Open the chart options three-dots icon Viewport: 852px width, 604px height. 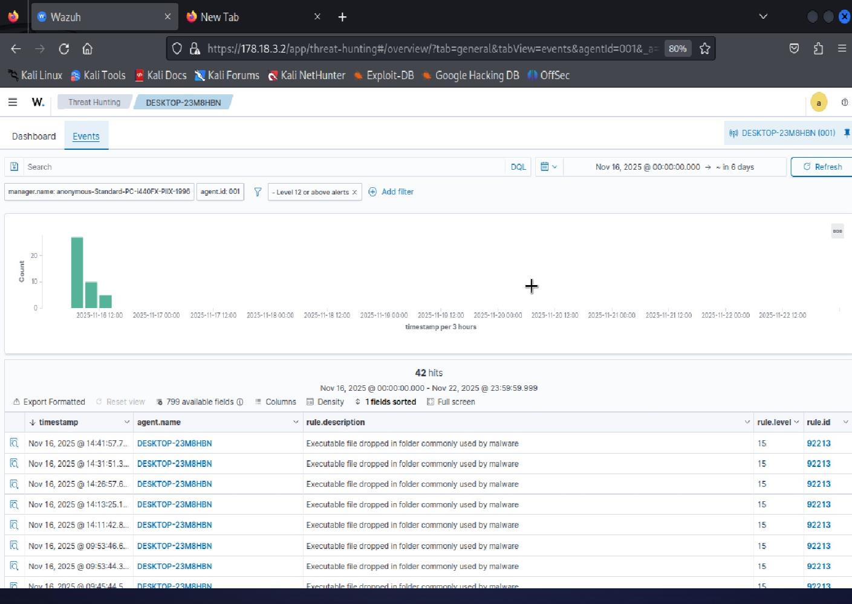[837, 231]
